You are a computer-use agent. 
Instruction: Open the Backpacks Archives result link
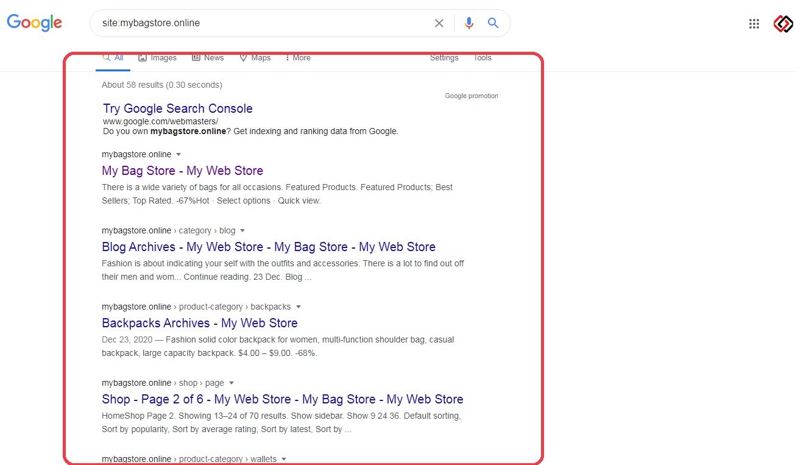coord(200,323)
